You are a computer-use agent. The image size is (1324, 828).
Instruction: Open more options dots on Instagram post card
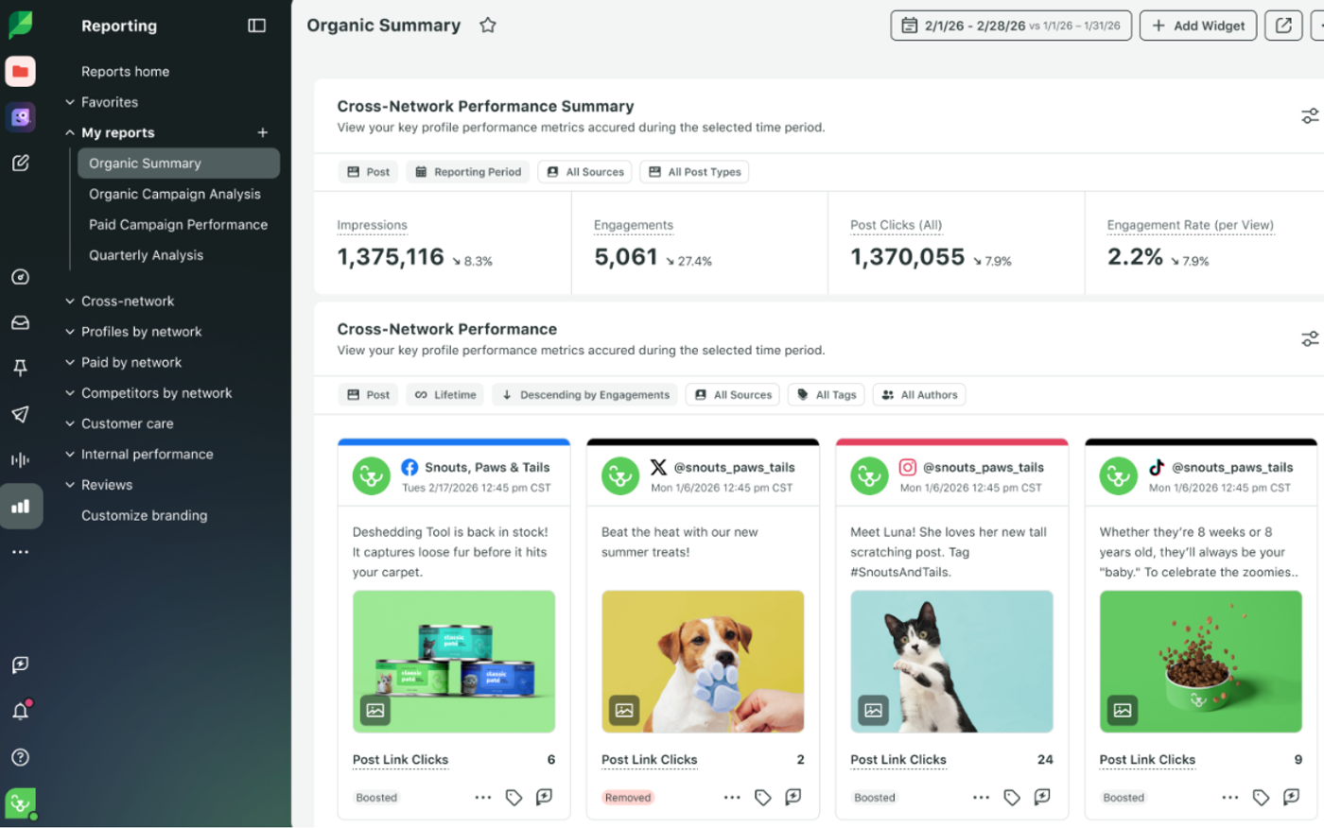[982, 798]
